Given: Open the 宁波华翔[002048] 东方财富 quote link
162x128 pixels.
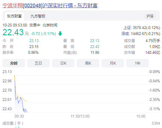Looking at the screenshot, I should pyautogui.click(x=50, y=5).
